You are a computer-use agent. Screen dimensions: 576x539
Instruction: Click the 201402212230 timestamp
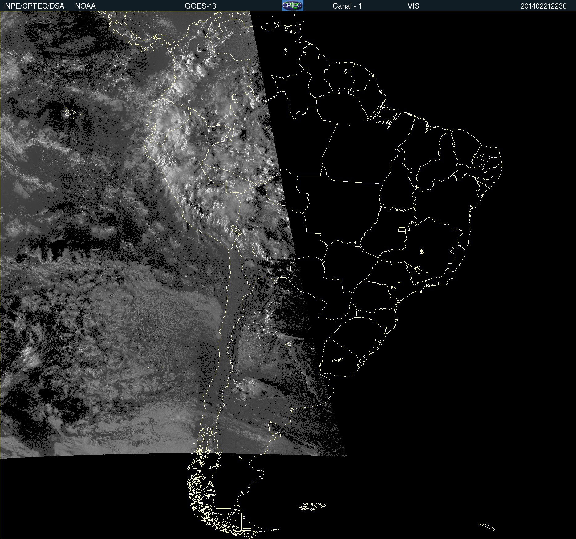click(544, 6)
